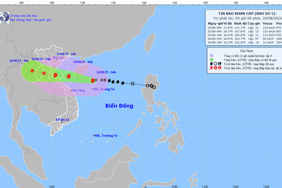Select the red low pressure L marker at 26/08/25 - 16h

(x=32, y=70)
